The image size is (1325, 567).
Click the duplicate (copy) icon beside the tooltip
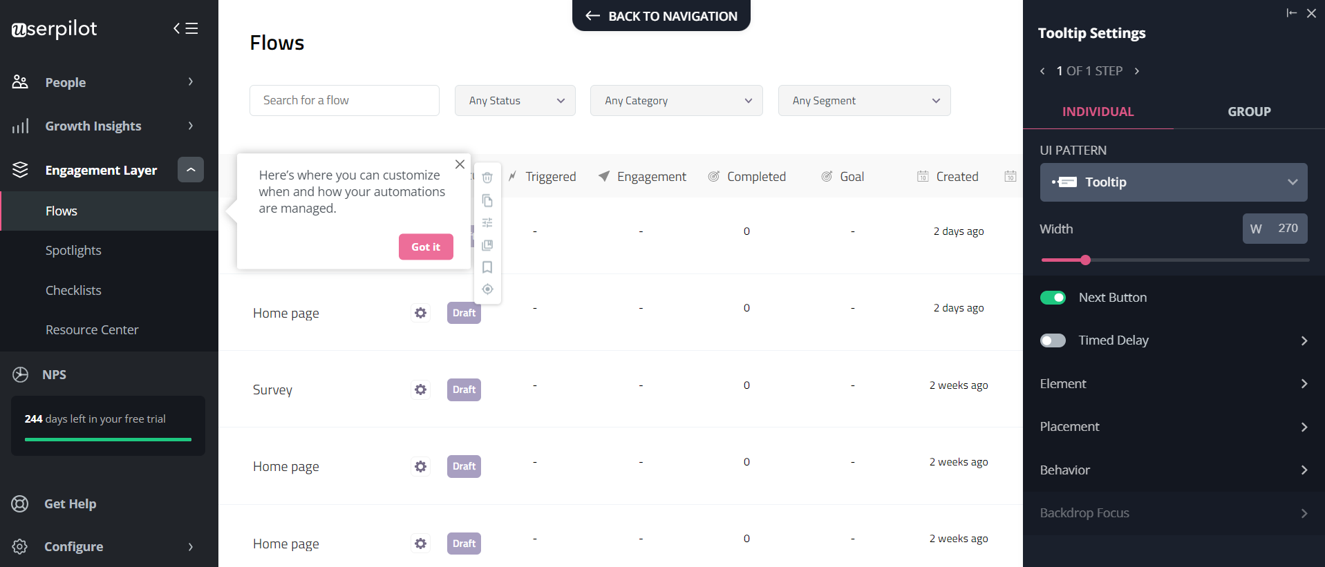[487, 200]
